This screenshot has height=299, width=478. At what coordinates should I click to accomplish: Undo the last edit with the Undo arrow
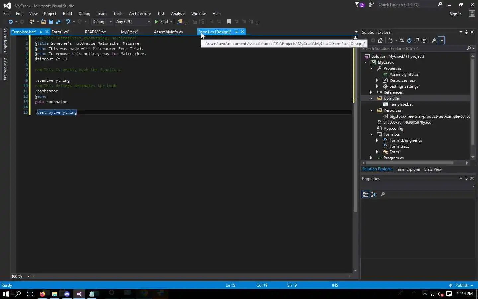pos(68,22)
